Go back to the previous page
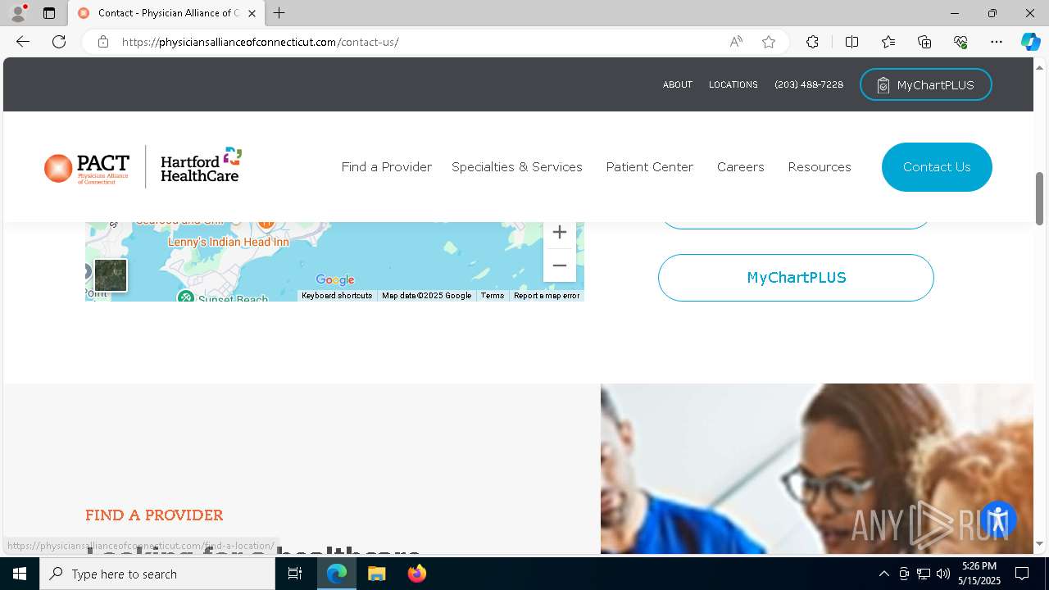Viewport: 1049px width, 590px height. point(22,42)
